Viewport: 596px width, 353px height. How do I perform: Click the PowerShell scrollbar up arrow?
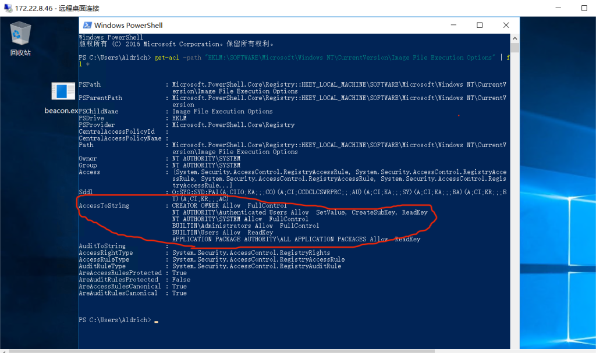(515, 38)
